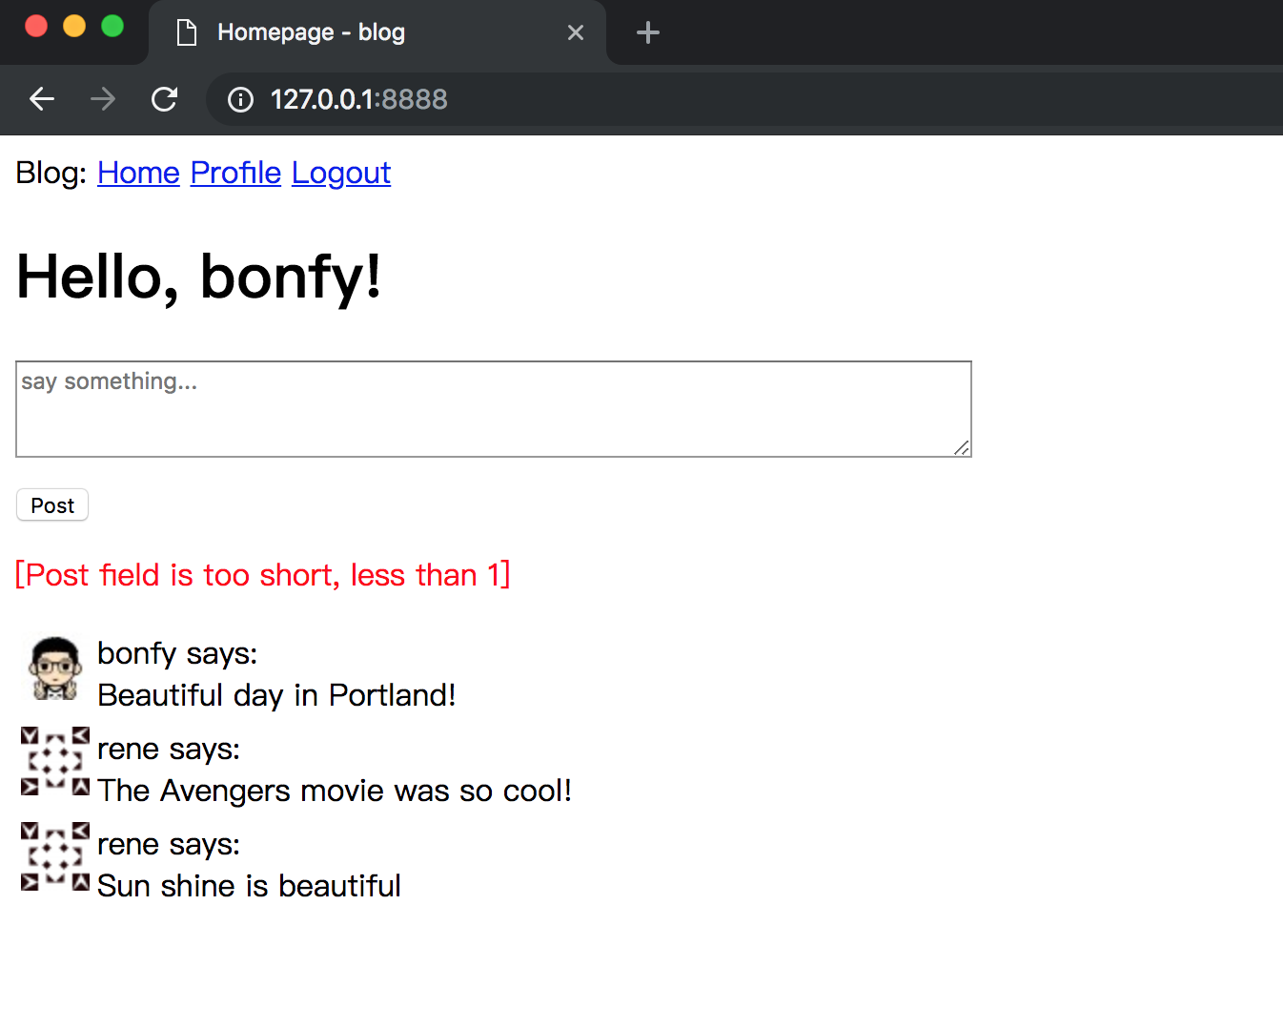This screenshot has height=1028, width=1283.
Task: Open the Home link
Action: tap(138, 173)
